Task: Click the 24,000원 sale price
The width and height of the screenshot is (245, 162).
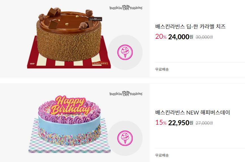Action: [x=180, y=37]
